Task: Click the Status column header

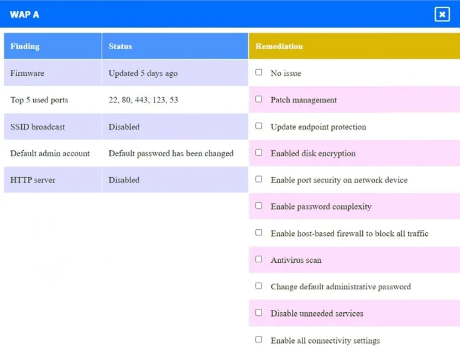Action: tap(175, 46)
